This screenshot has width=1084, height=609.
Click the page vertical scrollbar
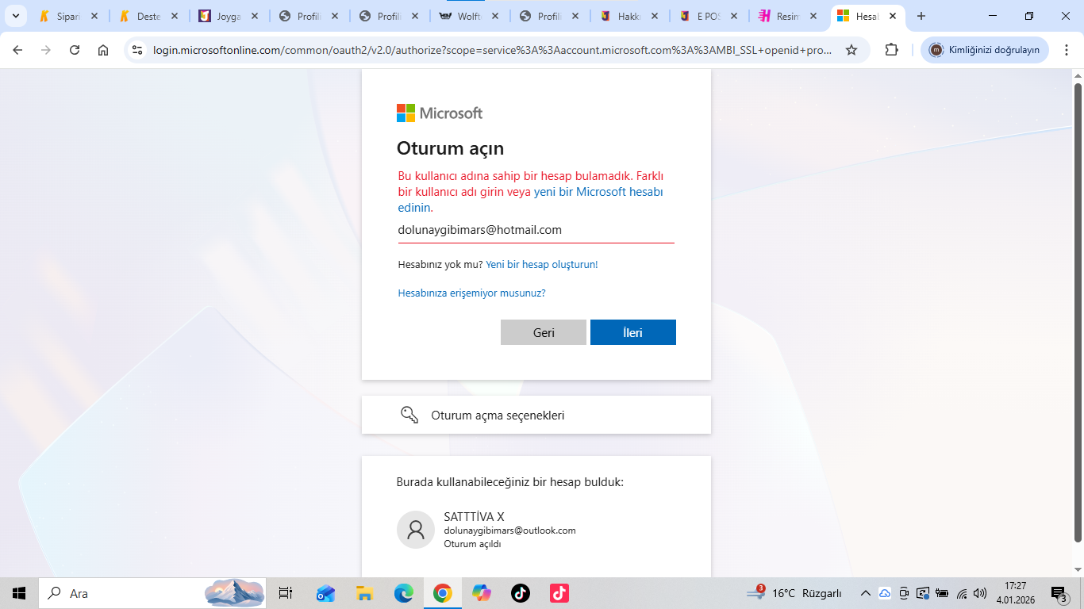click(1078, 312)
